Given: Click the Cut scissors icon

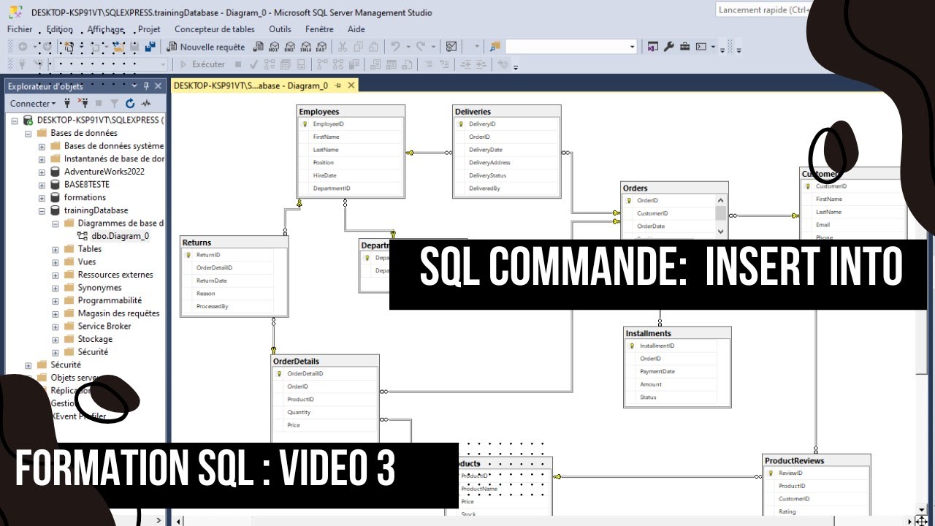Looking at the screenshot, I should coord(342,47).
